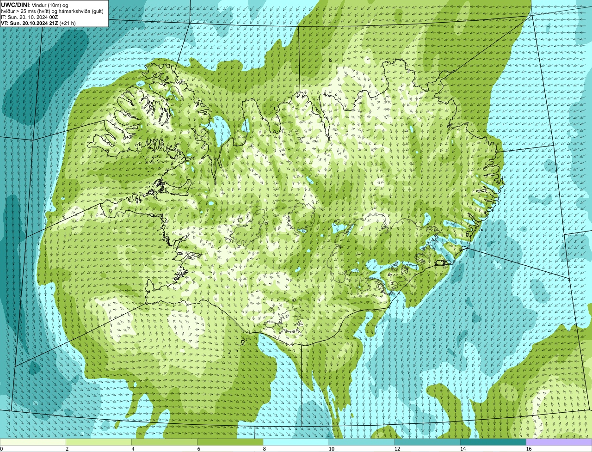Click the purple legend segment above 16 m/s
Image resolution: width=592 pixels, height=452 pixels.
[559, 442]
